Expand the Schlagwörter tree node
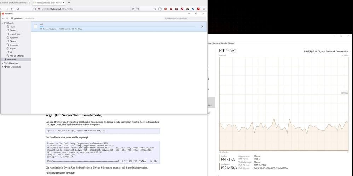Screen dimensions: 353x176 [3, 63]
